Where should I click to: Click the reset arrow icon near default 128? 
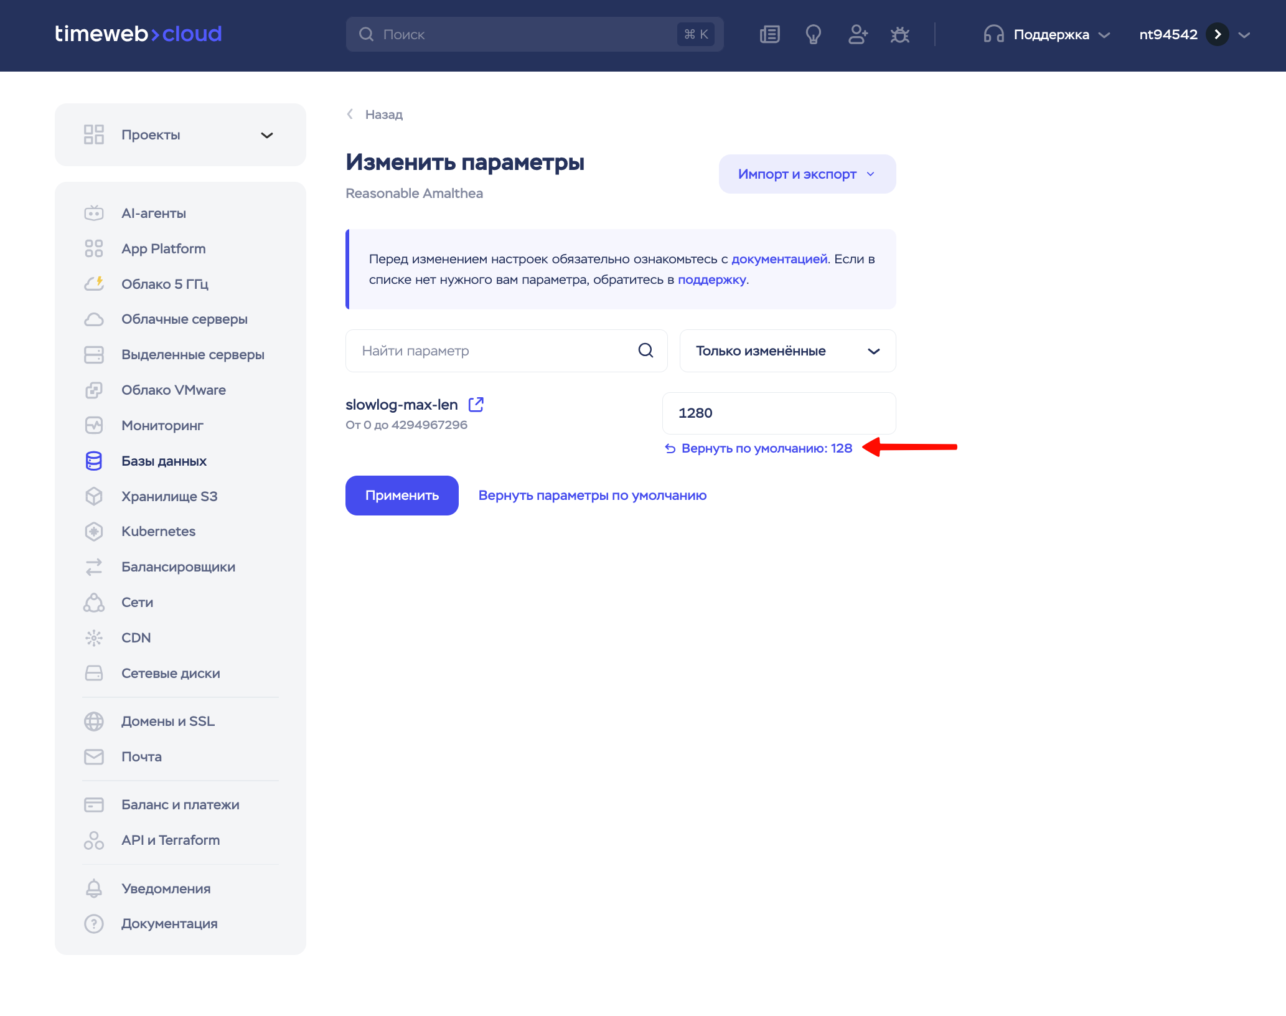(x=670, y=449)
